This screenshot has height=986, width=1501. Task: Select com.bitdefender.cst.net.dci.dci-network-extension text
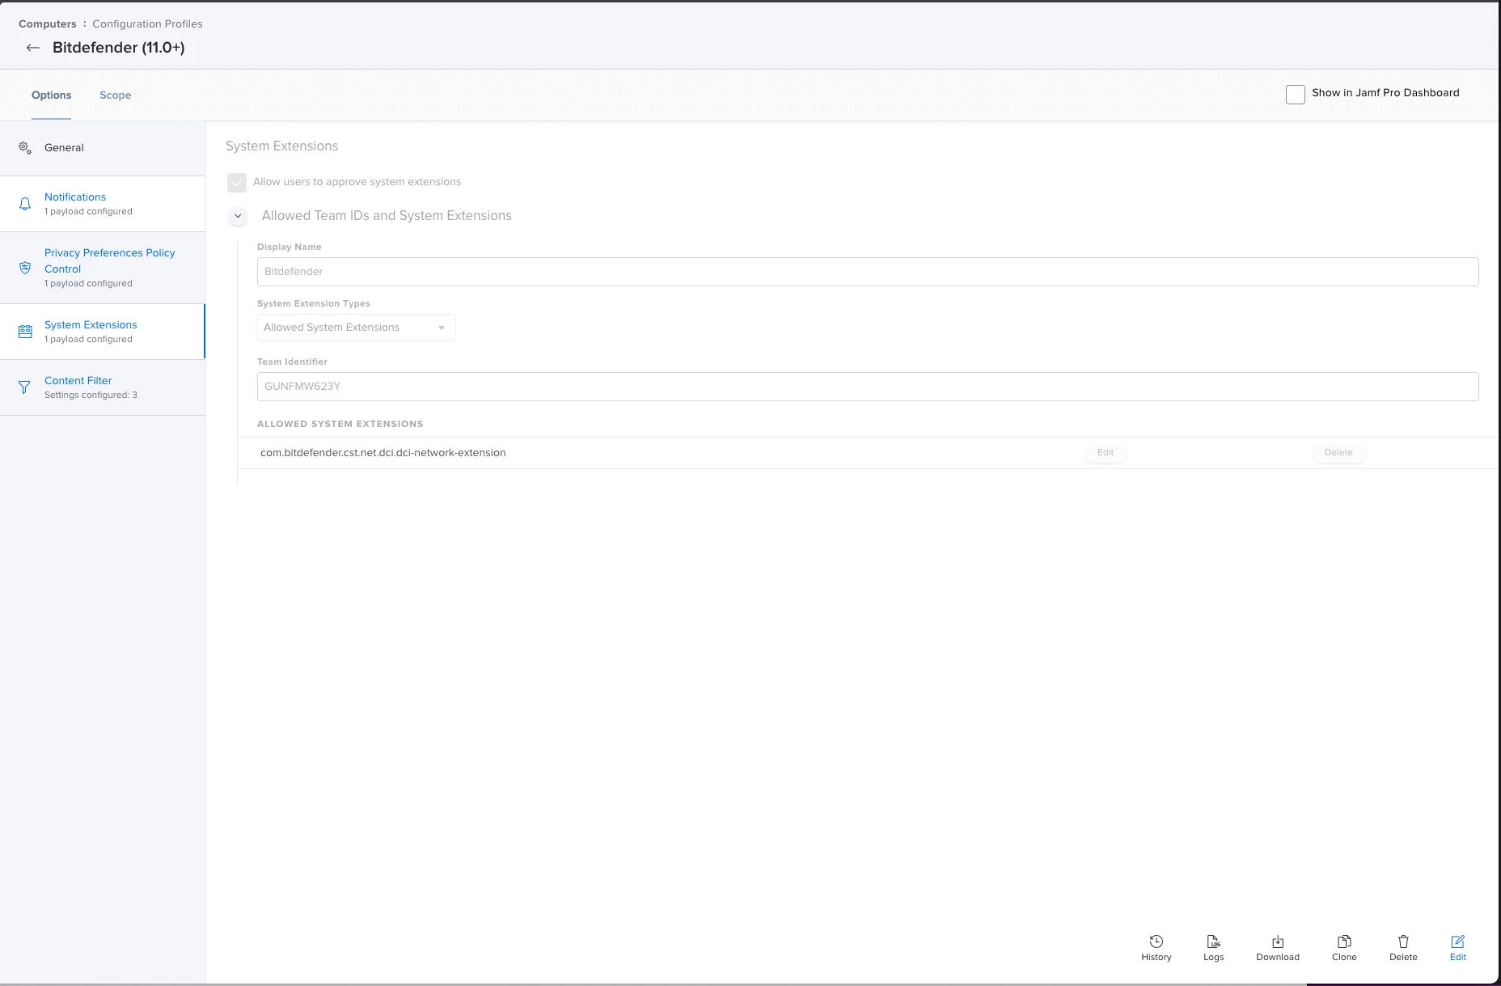[x=383, y=453]
